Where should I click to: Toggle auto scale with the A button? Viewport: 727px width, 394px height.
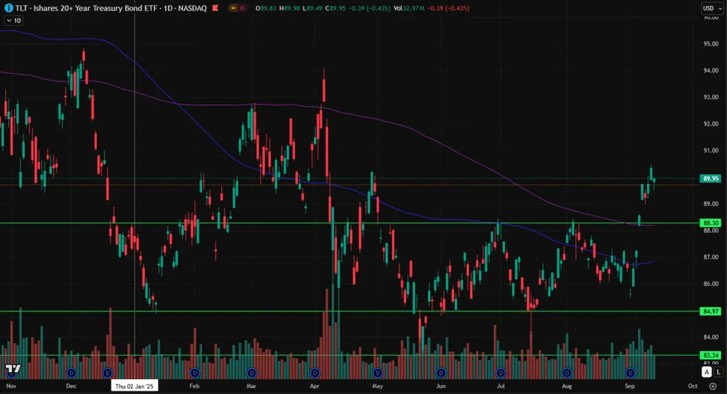tap(707, 372)
